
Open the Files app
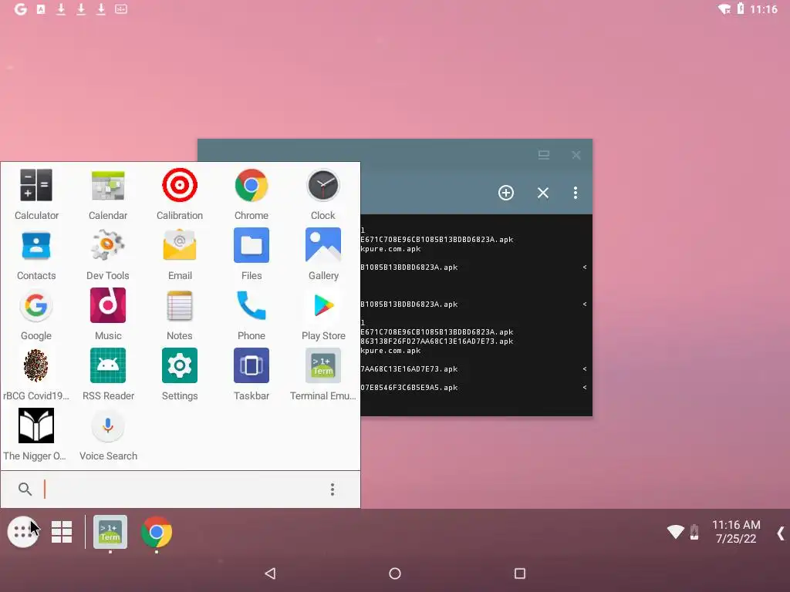coord(252,254)
